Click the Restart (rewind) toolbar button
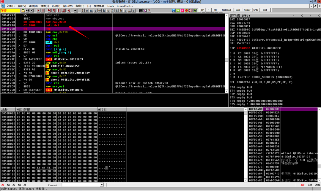 point(27,10)
